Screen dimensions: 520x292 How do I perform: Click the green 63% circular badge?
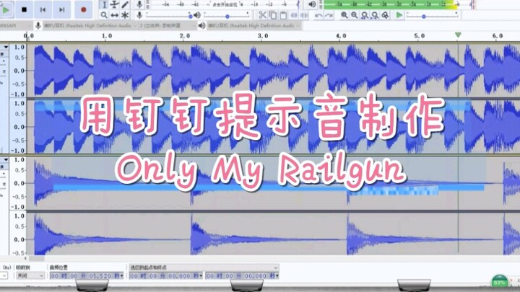point(500,283)
